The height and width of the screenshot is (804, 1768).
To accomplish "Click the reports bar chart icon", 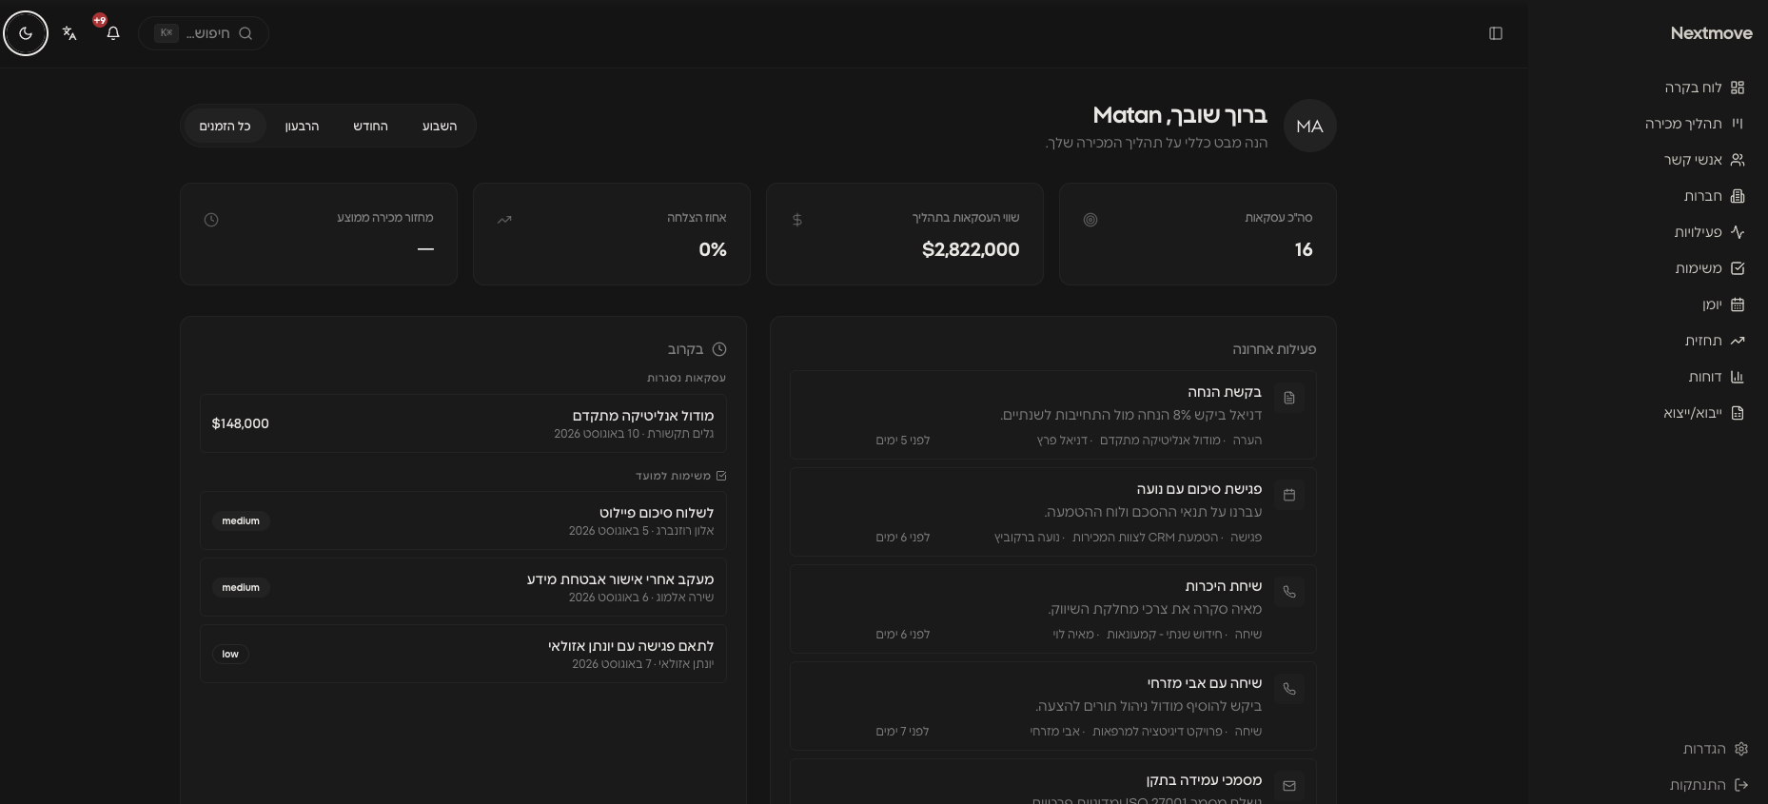I will (1738, 377).
